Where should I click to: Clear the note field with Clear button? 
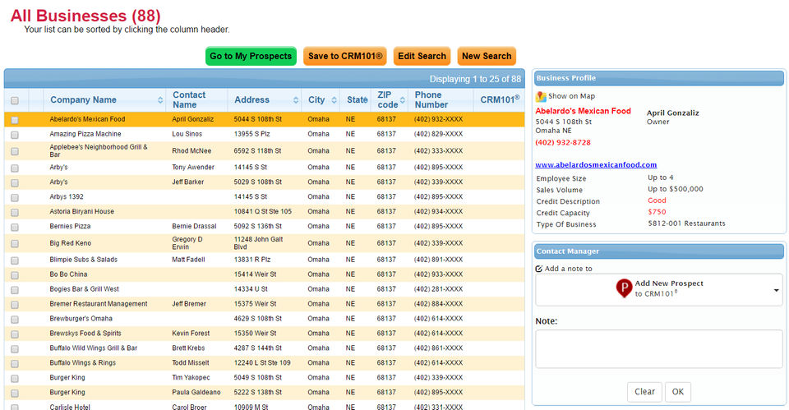coord(644,392)
